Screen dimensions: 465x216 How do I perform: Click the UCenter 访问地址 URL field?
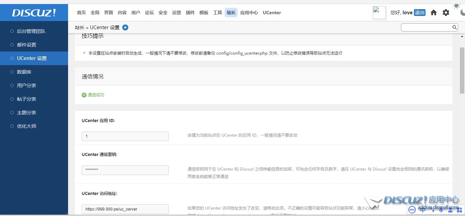[125, 209]
